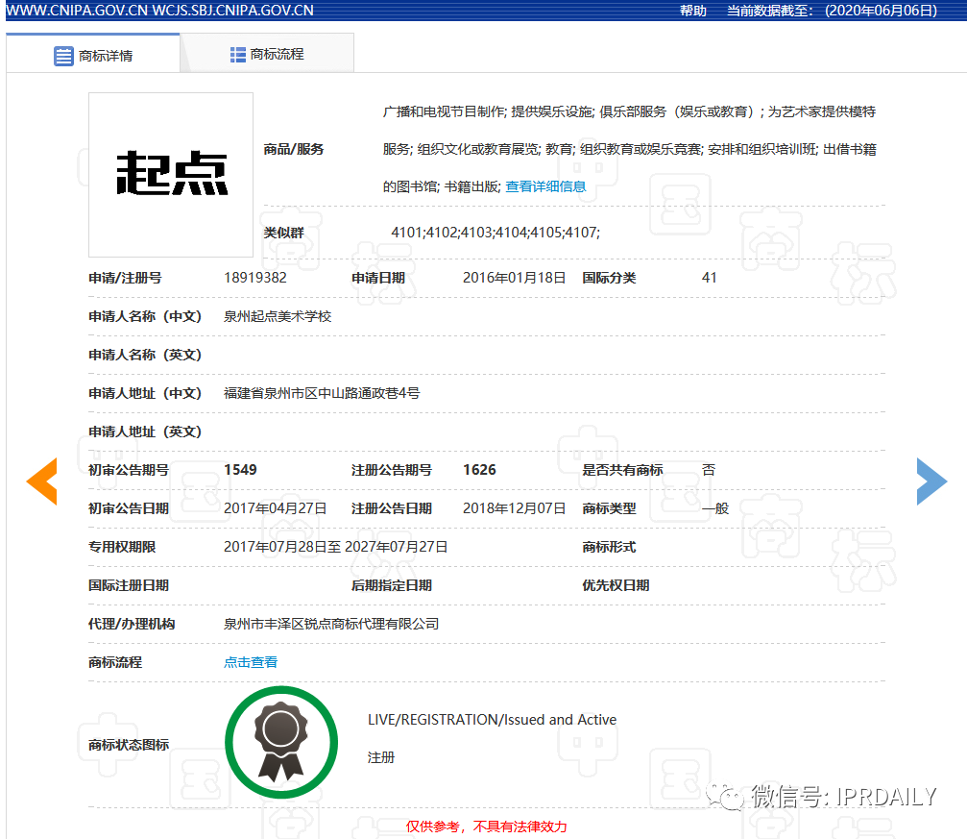Click header URL WWW.CNIPA.GOV.CN text

coord(77,11)
